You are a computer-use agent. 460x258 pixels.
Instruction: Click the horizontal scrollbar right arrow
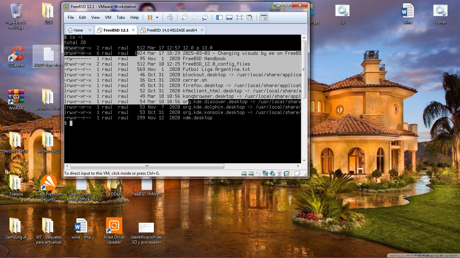[298, 166]
